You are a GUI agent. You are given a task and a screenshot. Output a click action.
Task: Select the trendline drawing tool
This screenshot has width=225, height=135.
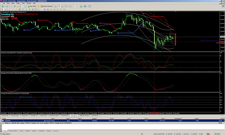point(16,9)
